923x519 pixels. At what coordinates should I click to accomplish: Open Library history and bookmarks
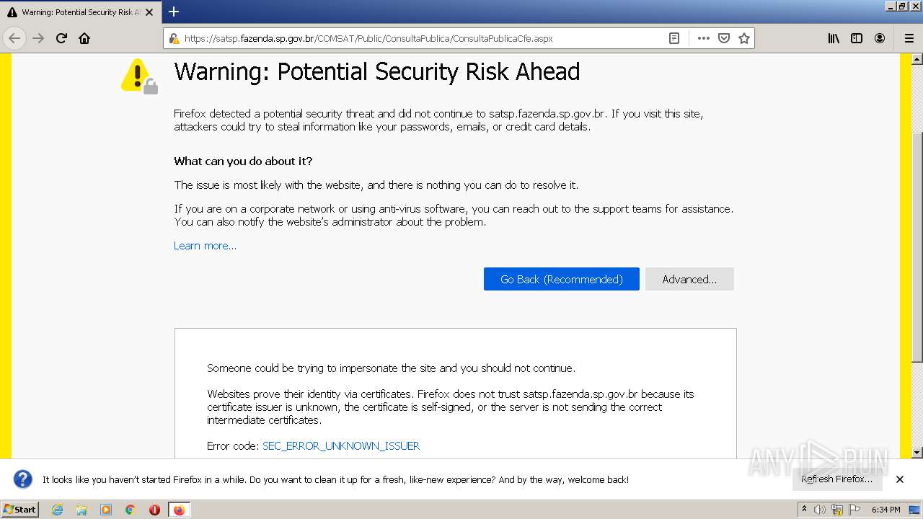[x=834, y=38]
